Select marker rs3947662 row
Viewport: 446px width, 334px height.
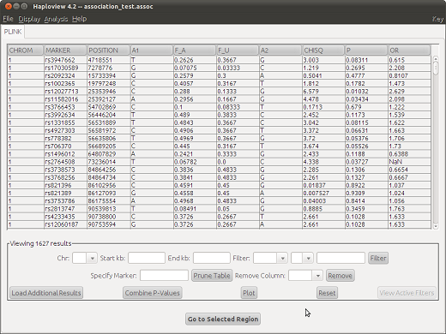[219, 60]
